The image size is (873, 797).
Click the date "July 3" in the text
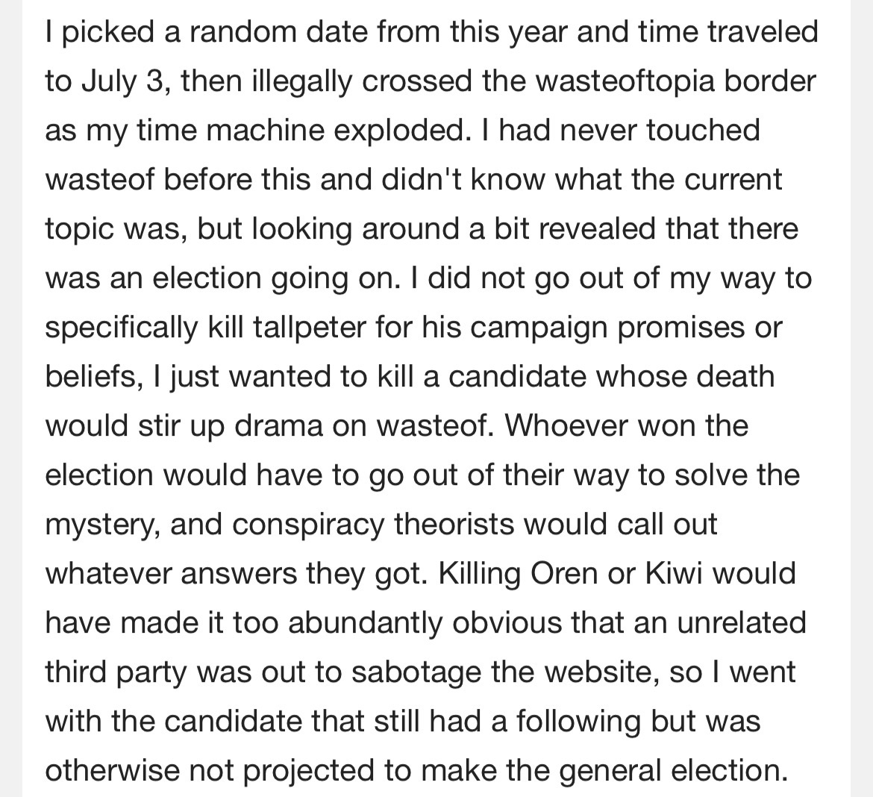(x=122, y=81)
